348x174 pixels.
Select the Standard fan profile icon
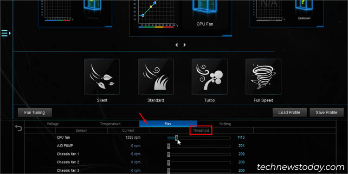(x=156, y=77)
